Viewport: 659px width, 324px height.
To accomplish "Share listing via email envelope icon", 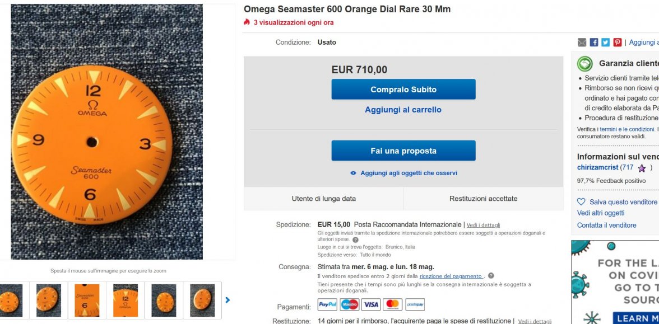I will (x=582, y=43).
